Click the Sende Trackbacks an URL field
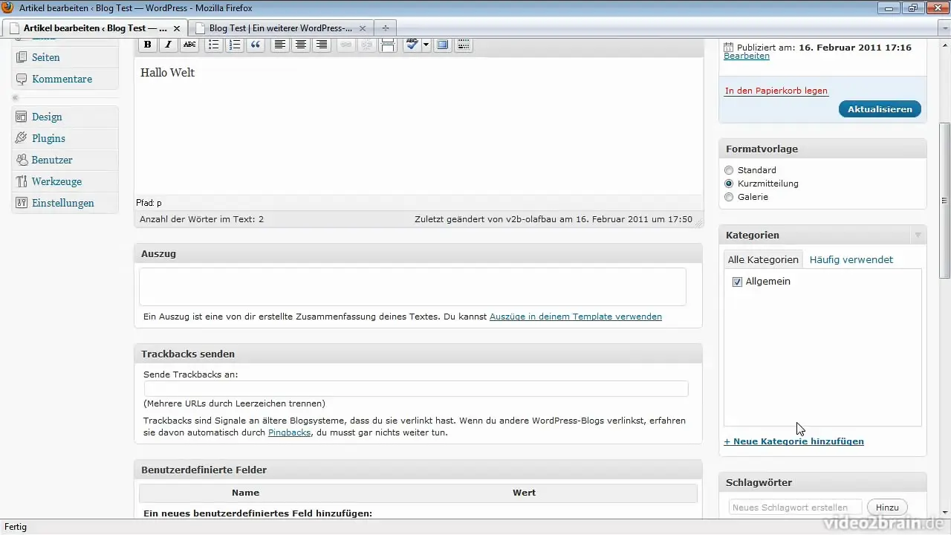 (x=416, y=389)
